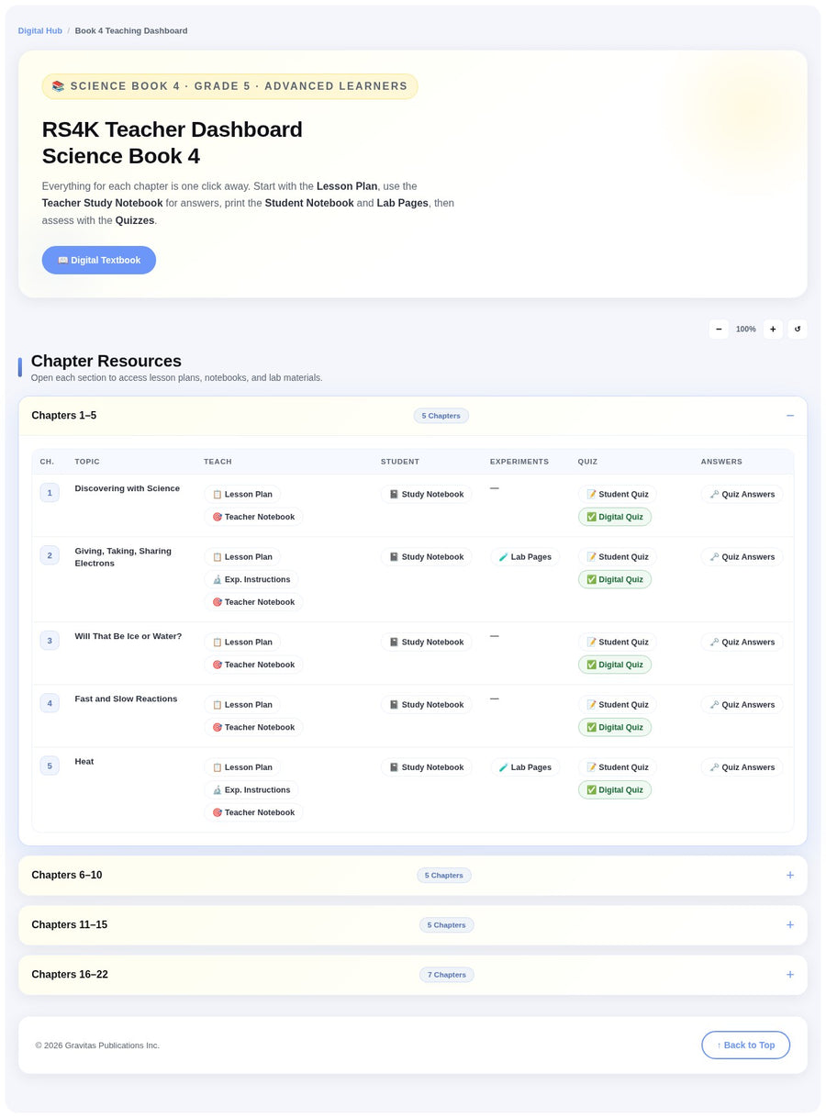This screenshot has width=826, height=1118.
Task: Open the Digital Textbook button
Action: coord(99,260)
